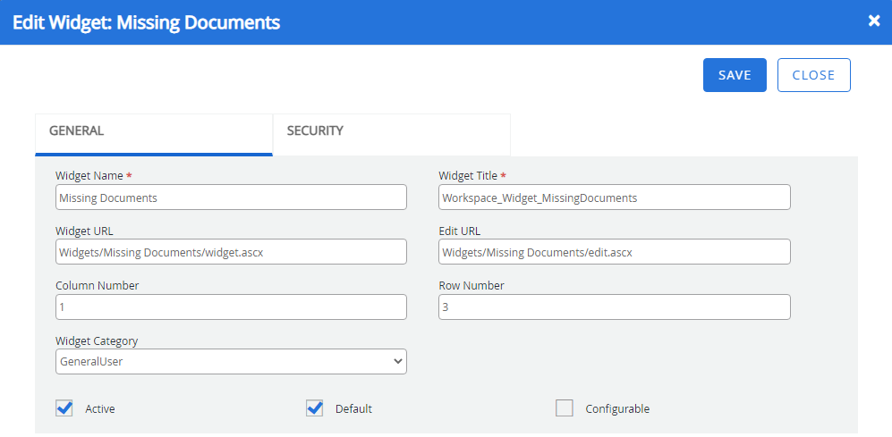Screen dimensions: 892x437
Task: Open the Widget Category dropdown
Action: [231, 362]
